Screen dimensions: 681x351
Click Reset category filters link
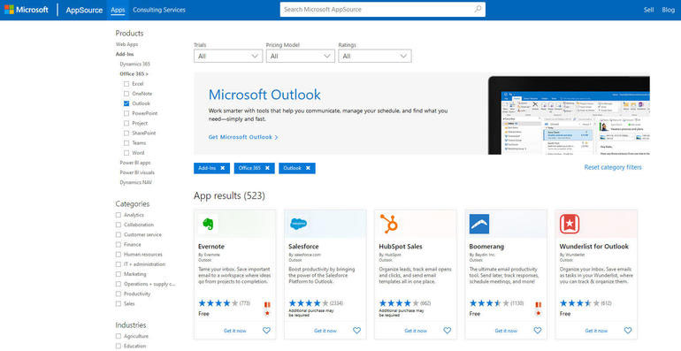(612, 167)
